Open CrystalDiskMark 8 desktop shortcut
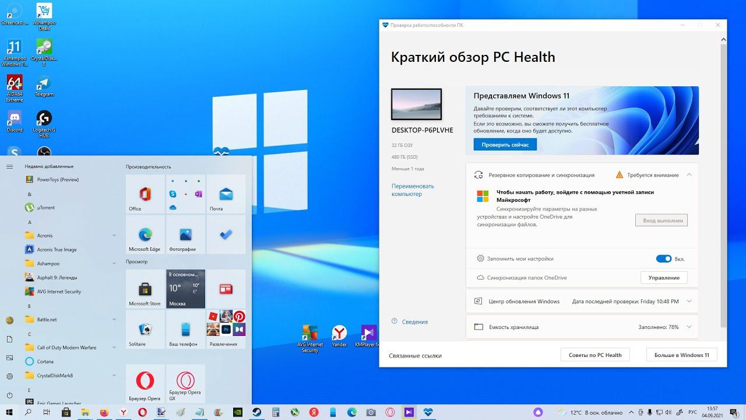 (44, 52)
